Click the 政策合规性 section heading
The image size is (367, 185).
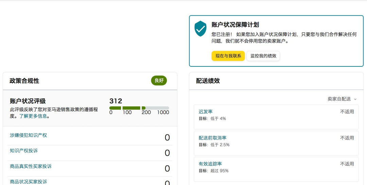(x=24, y=81)
